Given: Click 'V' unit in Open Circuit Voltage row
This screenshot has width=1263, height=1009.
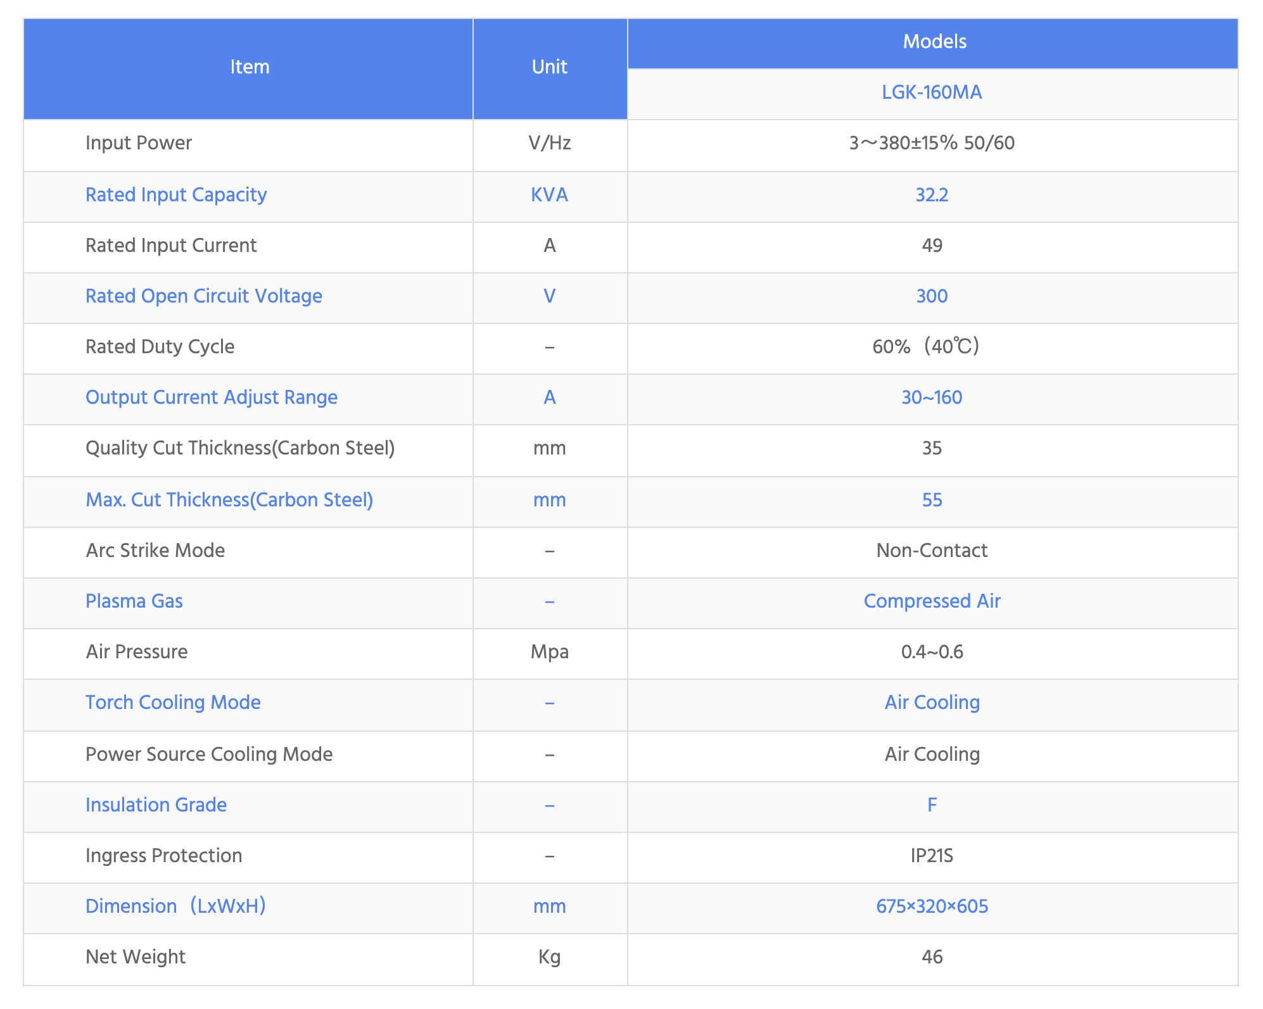Looking at the screenshot, I should (x=550, y=296).
